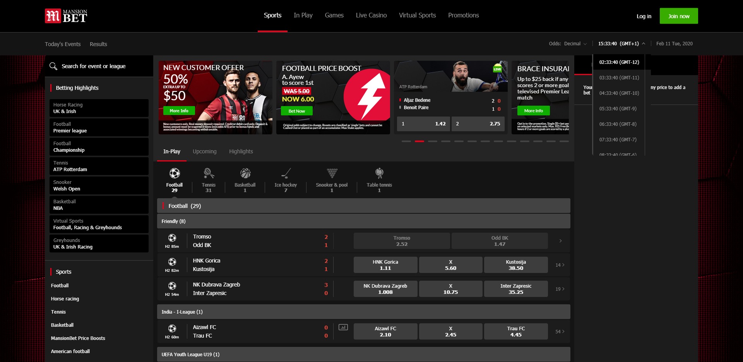Select the Ice hockey stick icon filter
This screenshot has height=362, width=743.
pos(286,173)
